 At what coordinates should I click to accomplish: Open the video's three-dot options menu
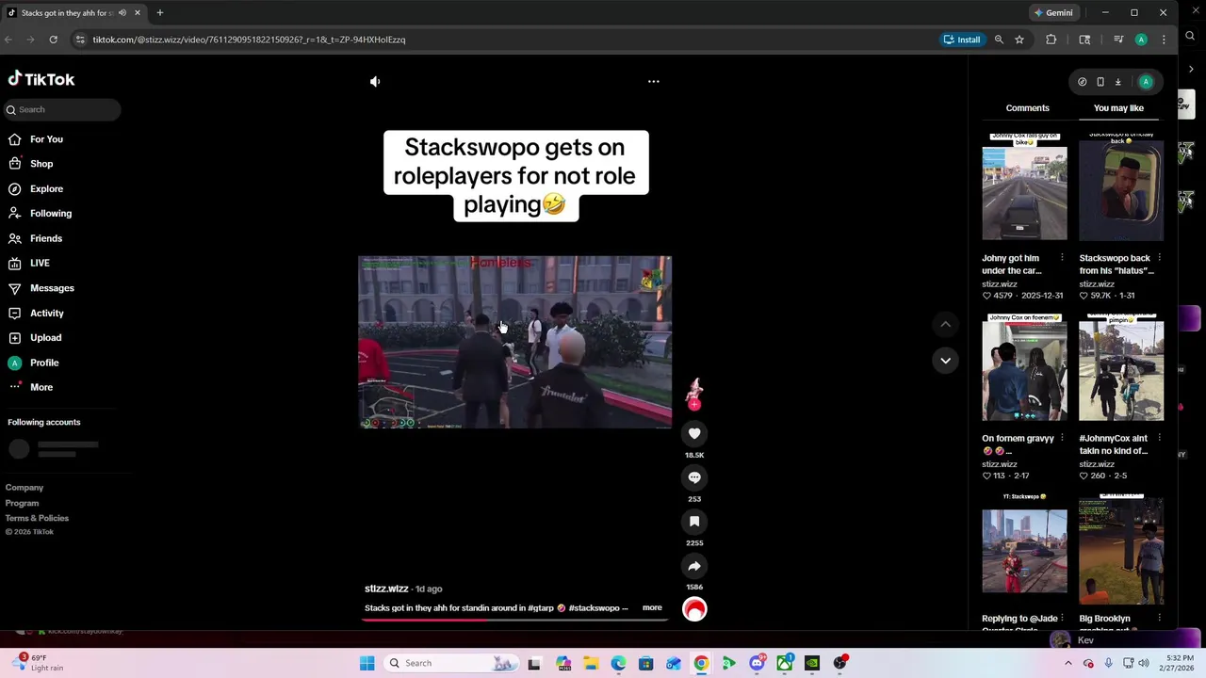pos(654,82)
